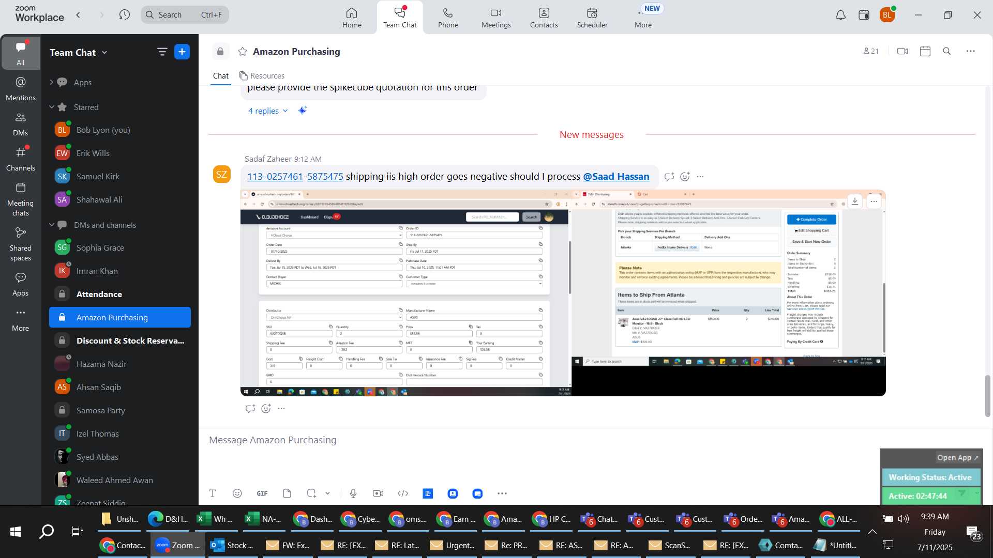Insert a code snippet
993x558 pixels.
pyautogui.click(x=403, y=493)
